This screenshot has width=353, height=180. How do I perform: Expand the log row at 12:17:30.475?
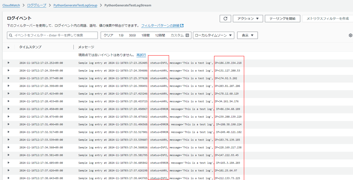tap(8, 116)
